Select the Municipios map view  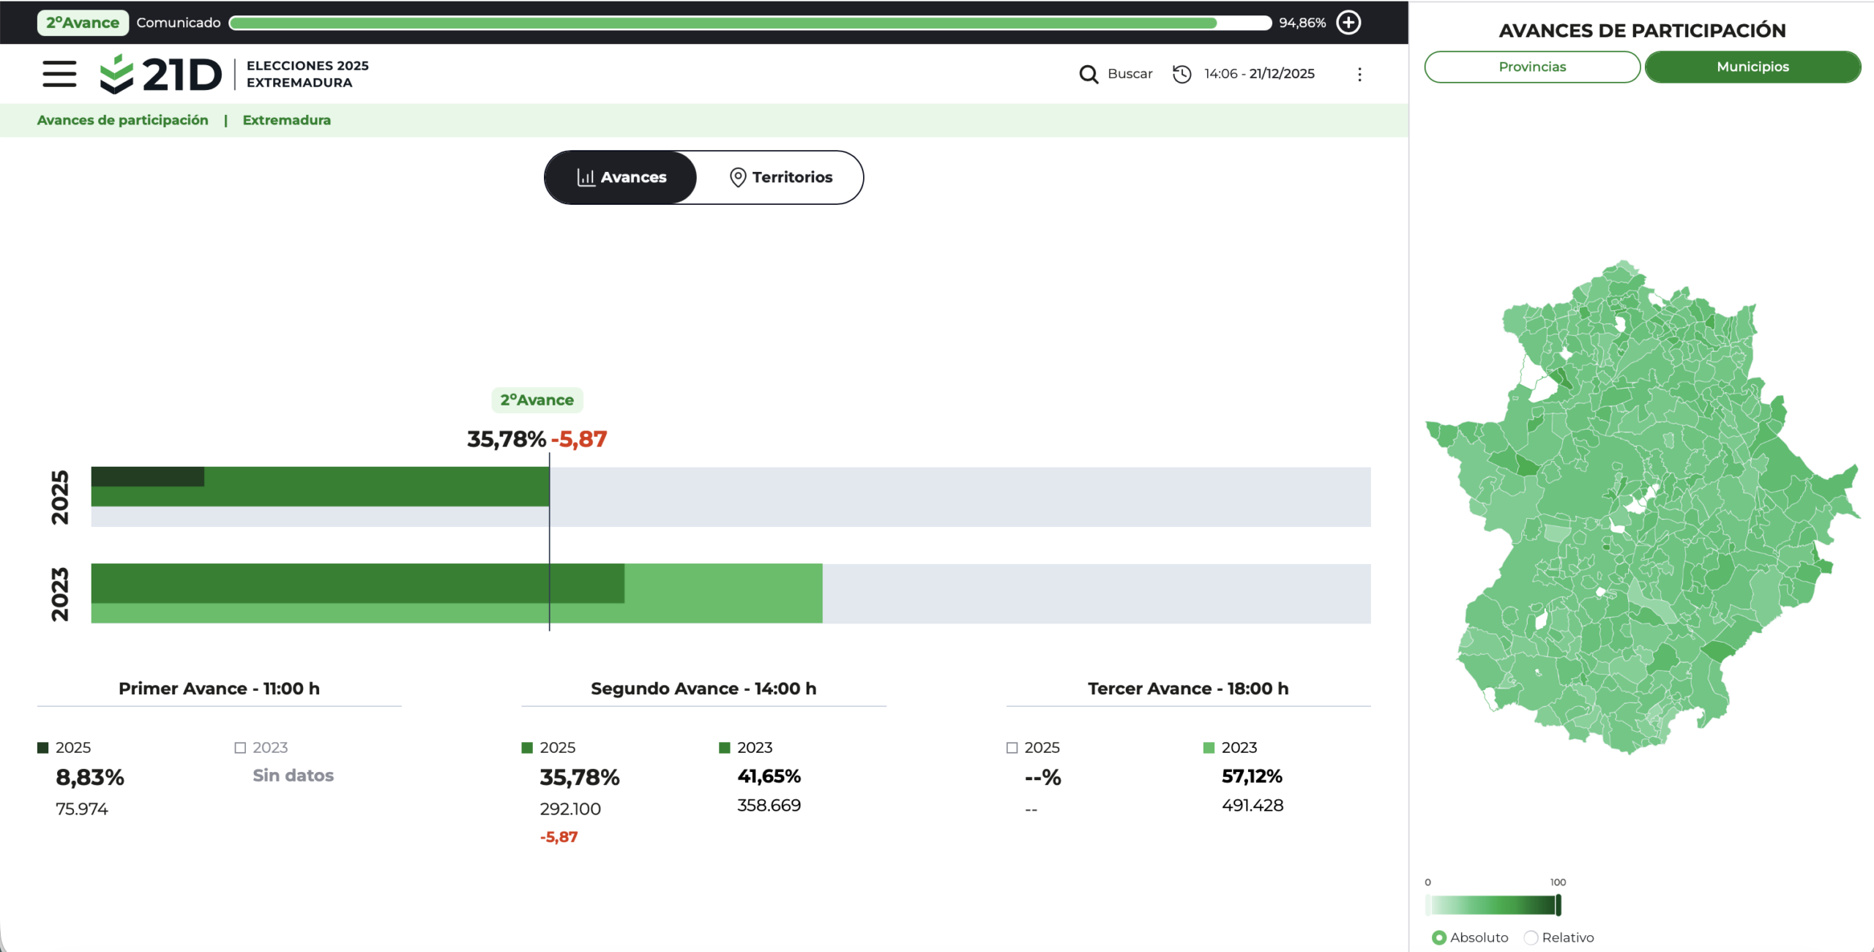tap(1752, 67)
